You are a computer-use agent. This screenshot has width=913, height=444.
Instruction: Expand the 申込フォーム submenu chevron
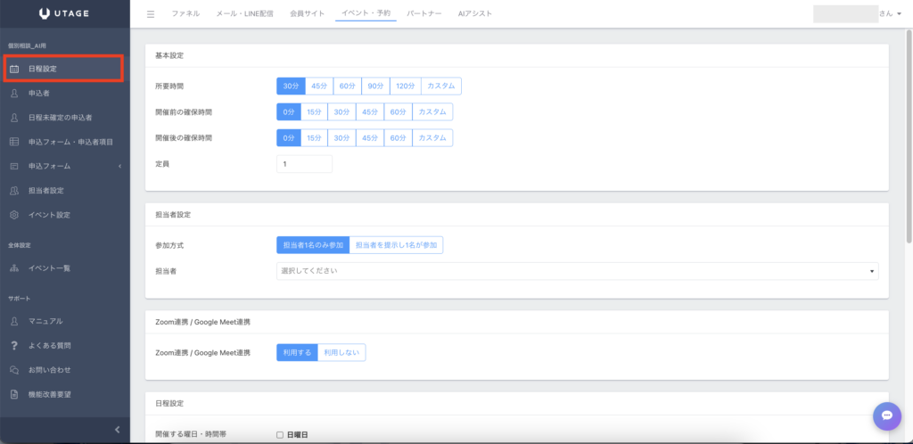click(119, 167)
